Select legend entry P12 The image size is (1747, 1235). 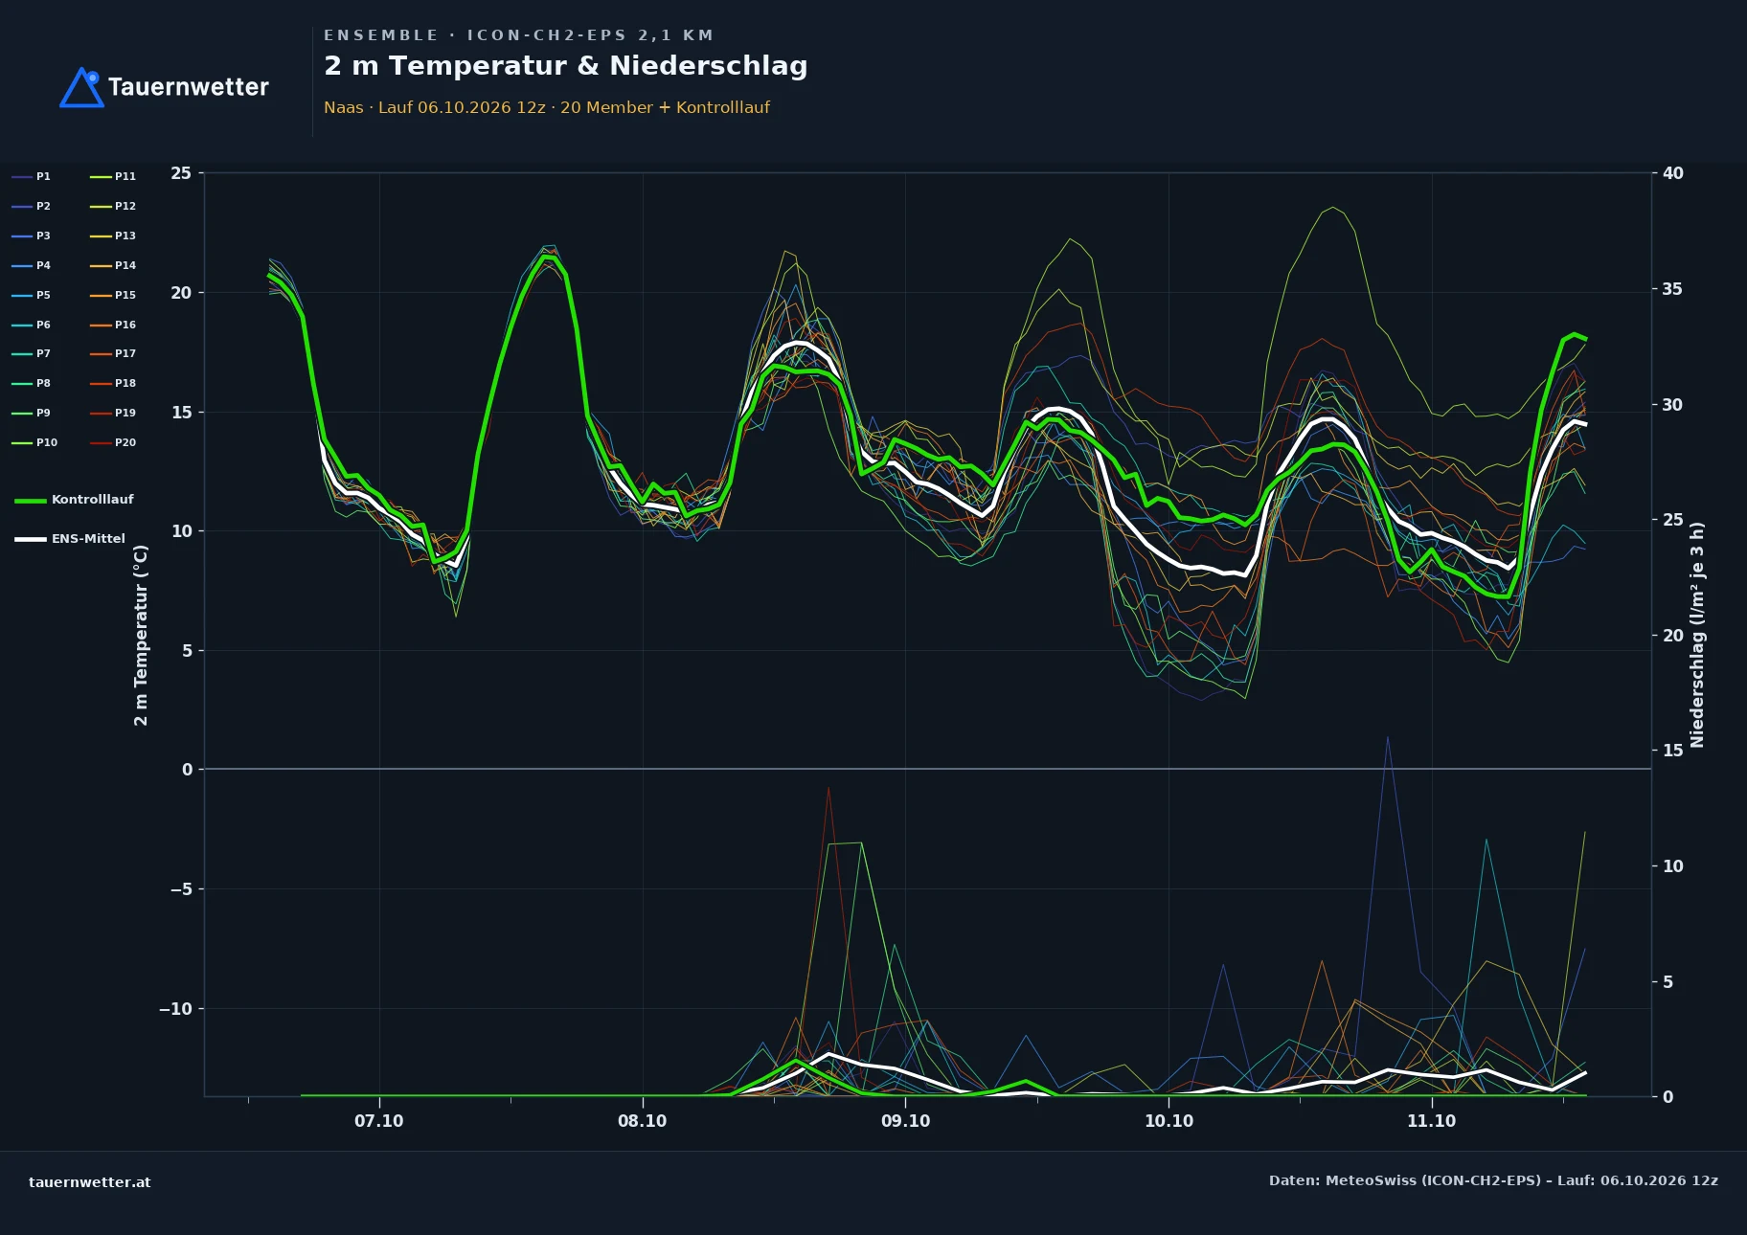click(x=113, y=206)
